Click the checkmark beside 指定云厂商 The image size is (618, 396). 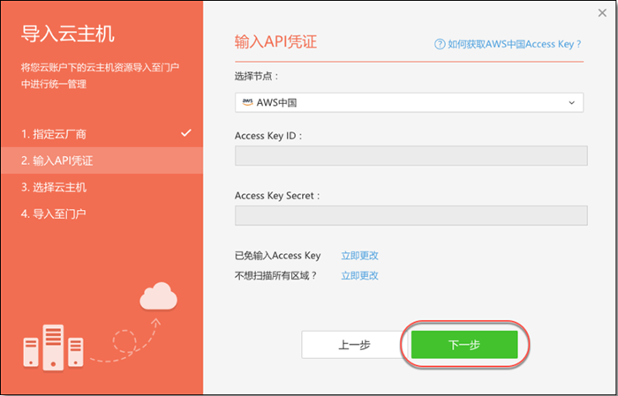[x=185, y=133]
